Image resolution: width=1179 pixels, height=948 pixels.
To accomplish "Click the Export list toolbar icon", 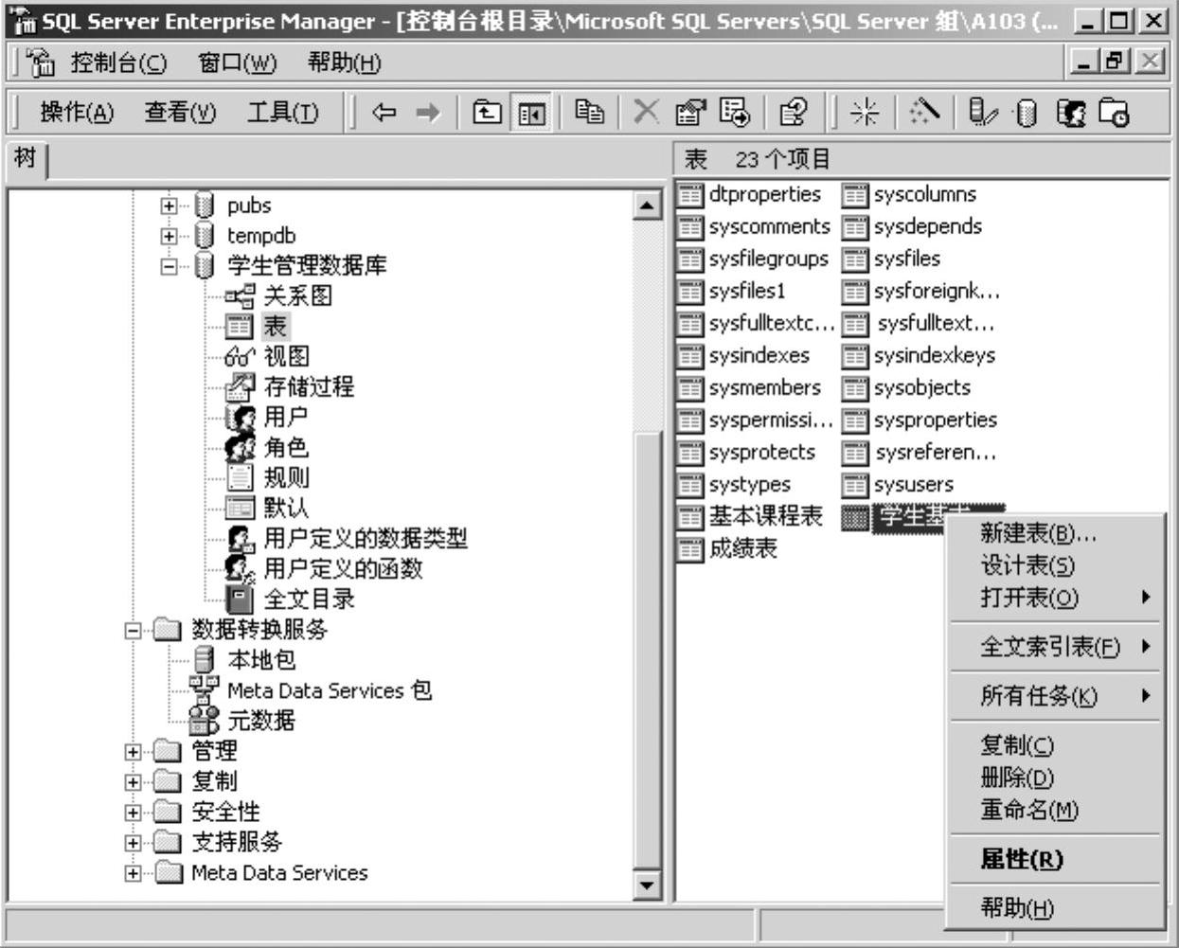I will [x=735, y=113].
